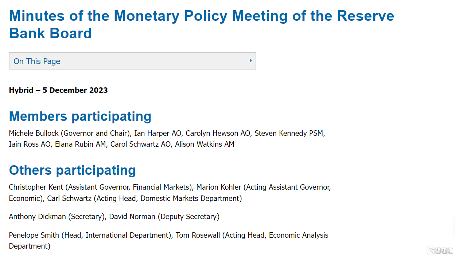Click David Norman (Deputy Secretary) text

tap(164, 217)
